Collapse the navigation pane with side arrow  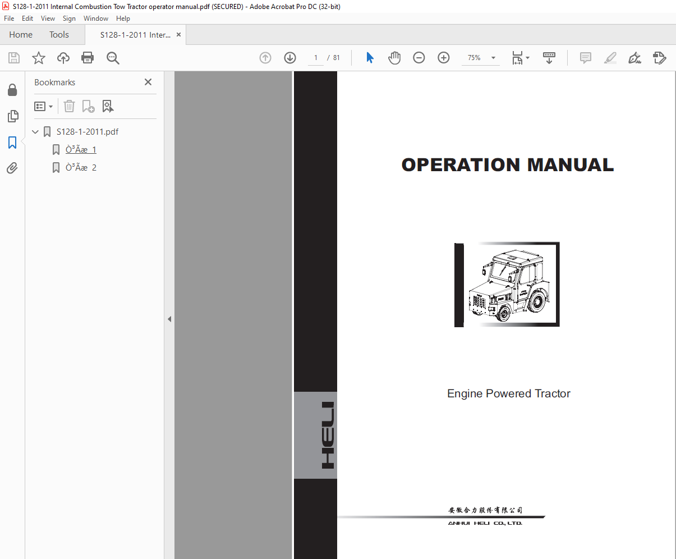(x=169, y=319)
